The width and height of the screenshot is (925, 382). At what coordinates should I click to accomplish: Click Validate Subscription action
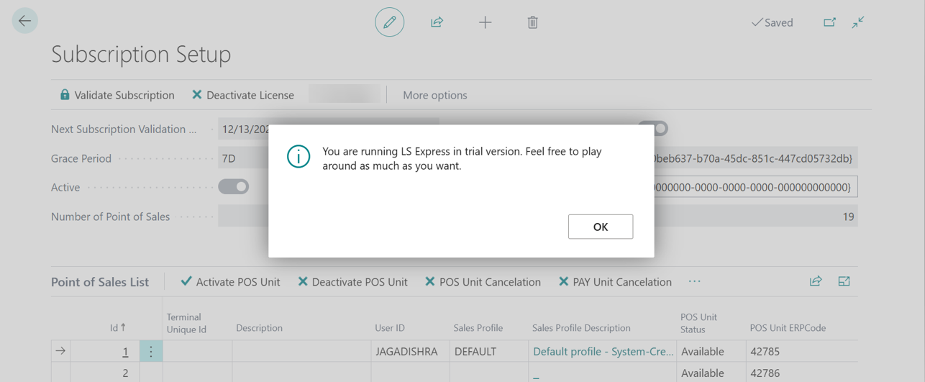click(x=117, y=95)
